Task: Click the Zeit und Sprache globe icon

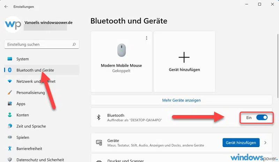Action: pyautogui.click(x=10, y=126)
